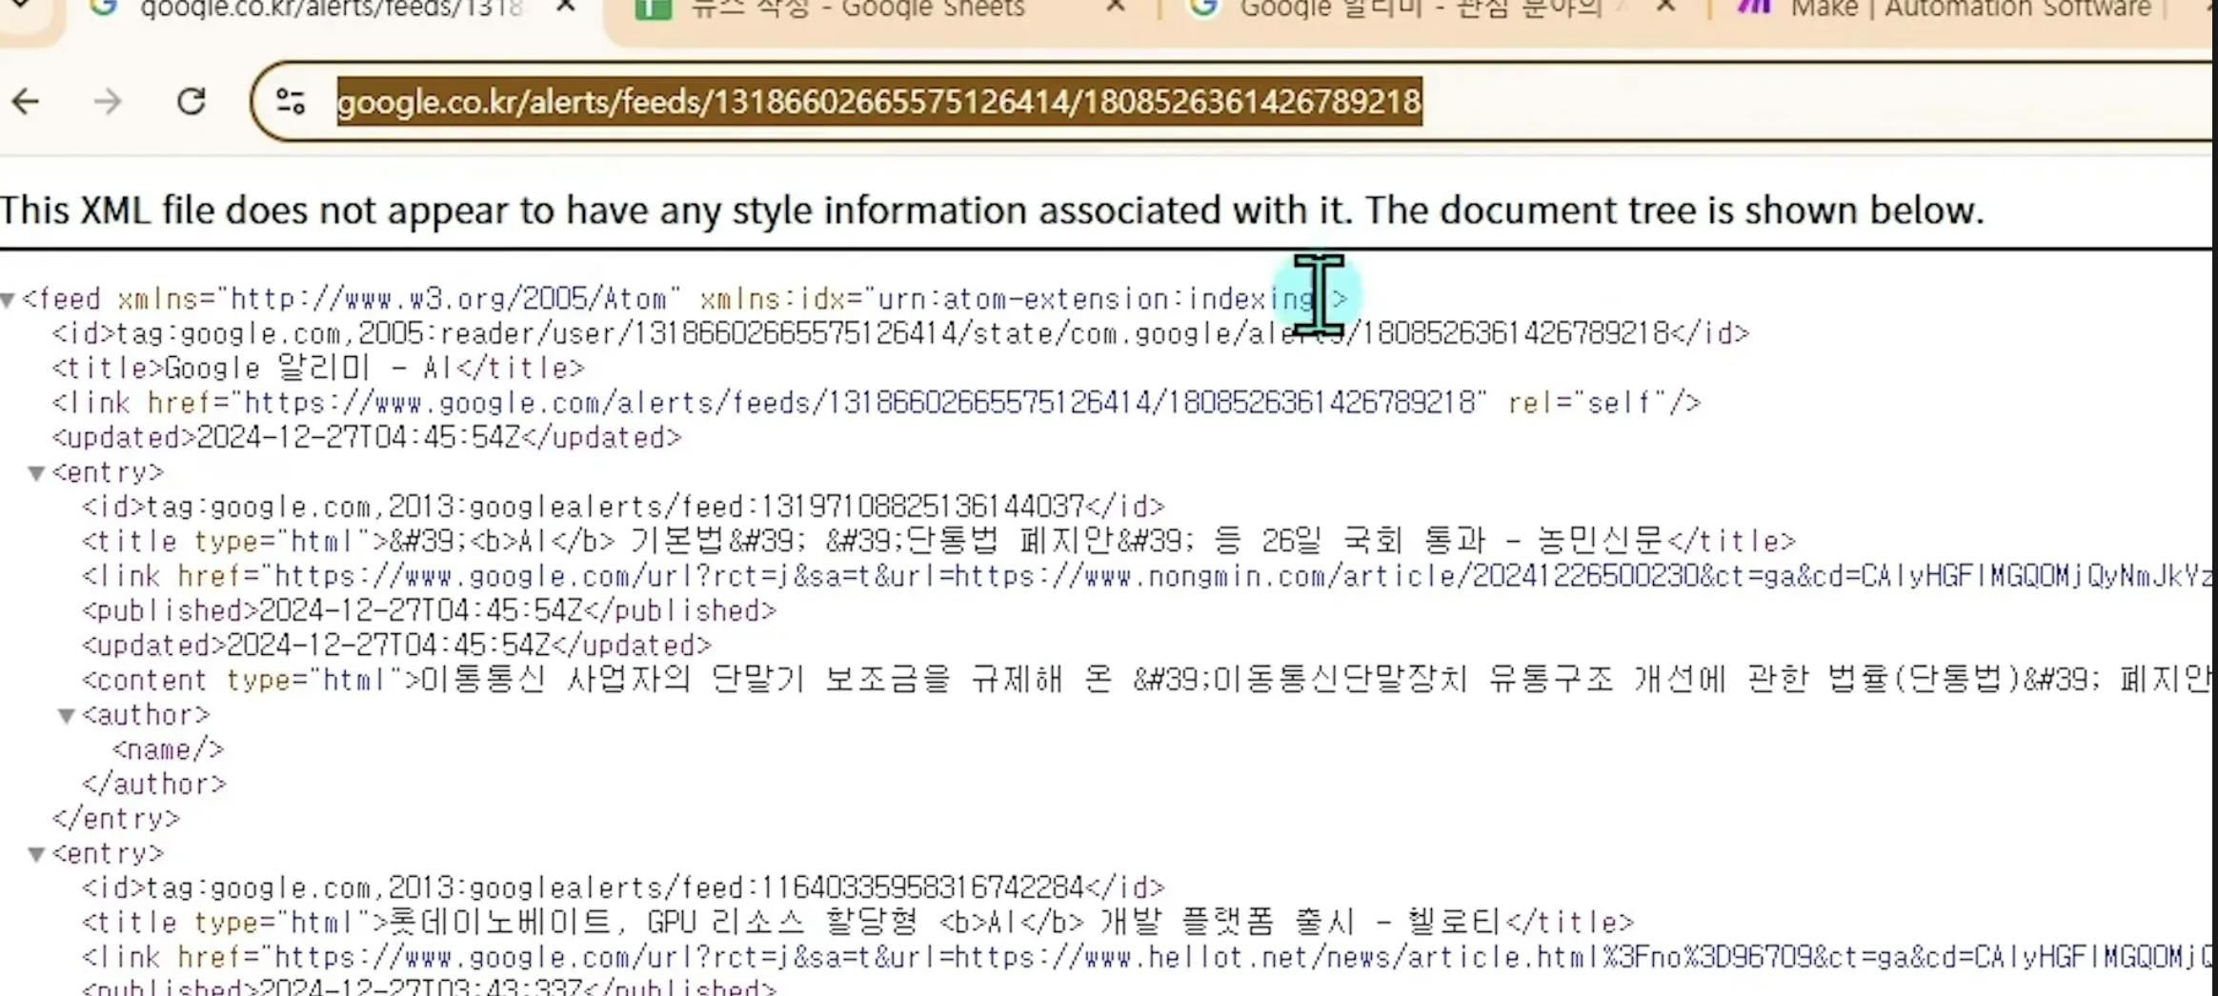Click the first closing entry tag

point(115,818)
